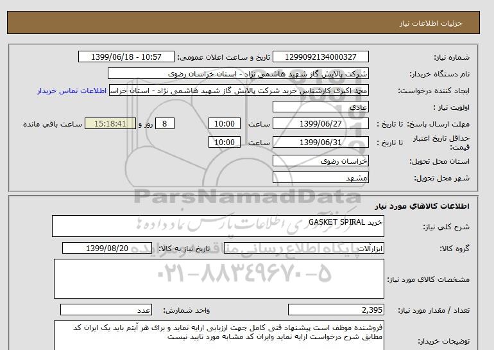Select the label تاریخ نیاز به کالا

[184, 249]
